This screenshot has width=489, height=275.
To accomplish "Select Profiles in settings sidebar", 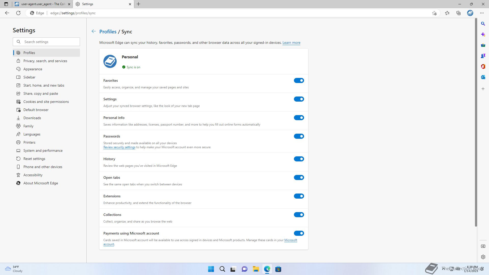I will (46, 53).
